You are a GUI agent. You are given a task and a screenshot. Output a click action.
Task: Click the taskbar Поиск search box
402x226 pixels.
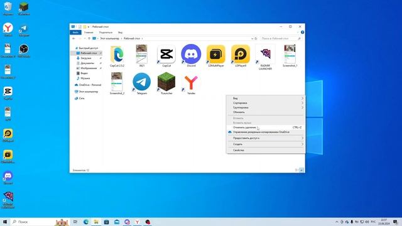pyautogui.click(x=40, y=222)
